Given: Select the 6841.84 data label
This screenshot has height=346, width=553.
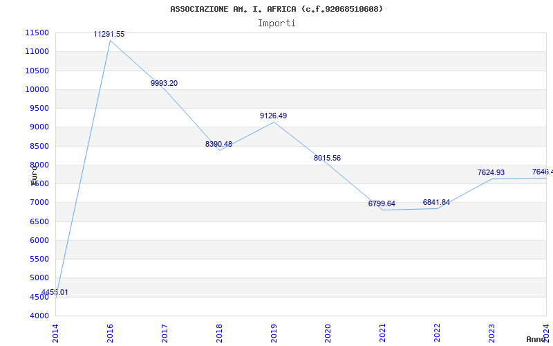Looking at the screenshot, I should pyautogui.click(x=436, y=202).
